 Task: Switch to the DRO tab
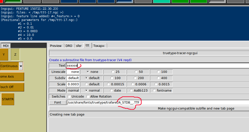(69, 46)
